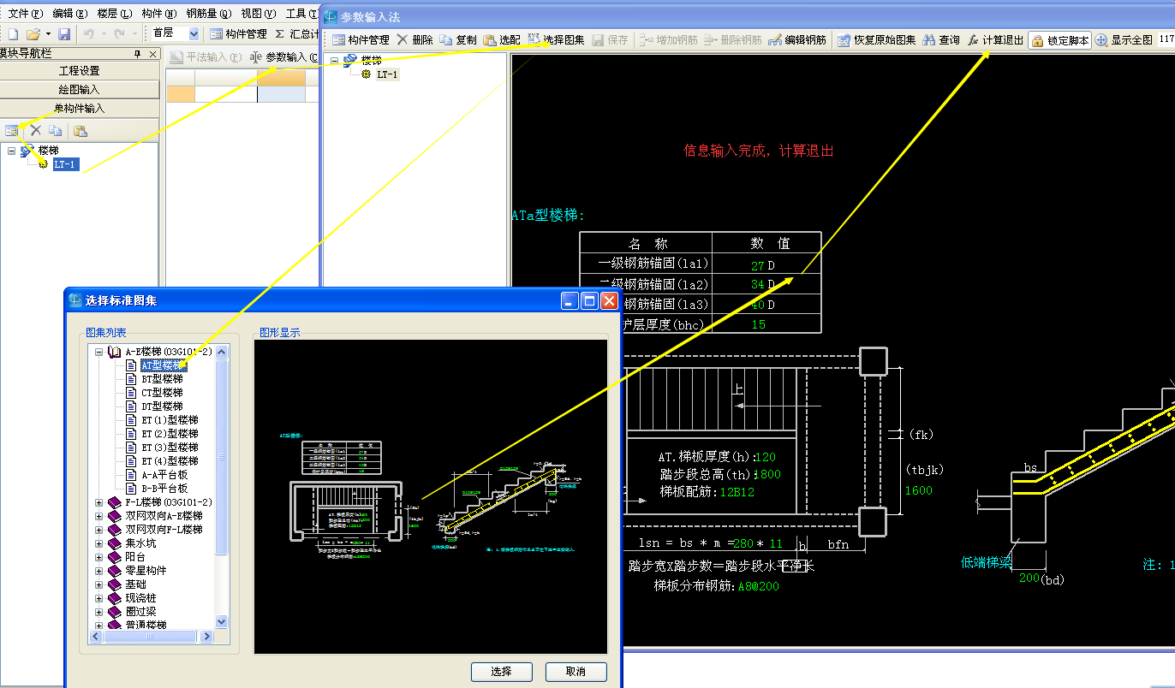
Task: Open the 钢筋量(Q) menu
Action: pyautogui.click(x=208, y=14)
